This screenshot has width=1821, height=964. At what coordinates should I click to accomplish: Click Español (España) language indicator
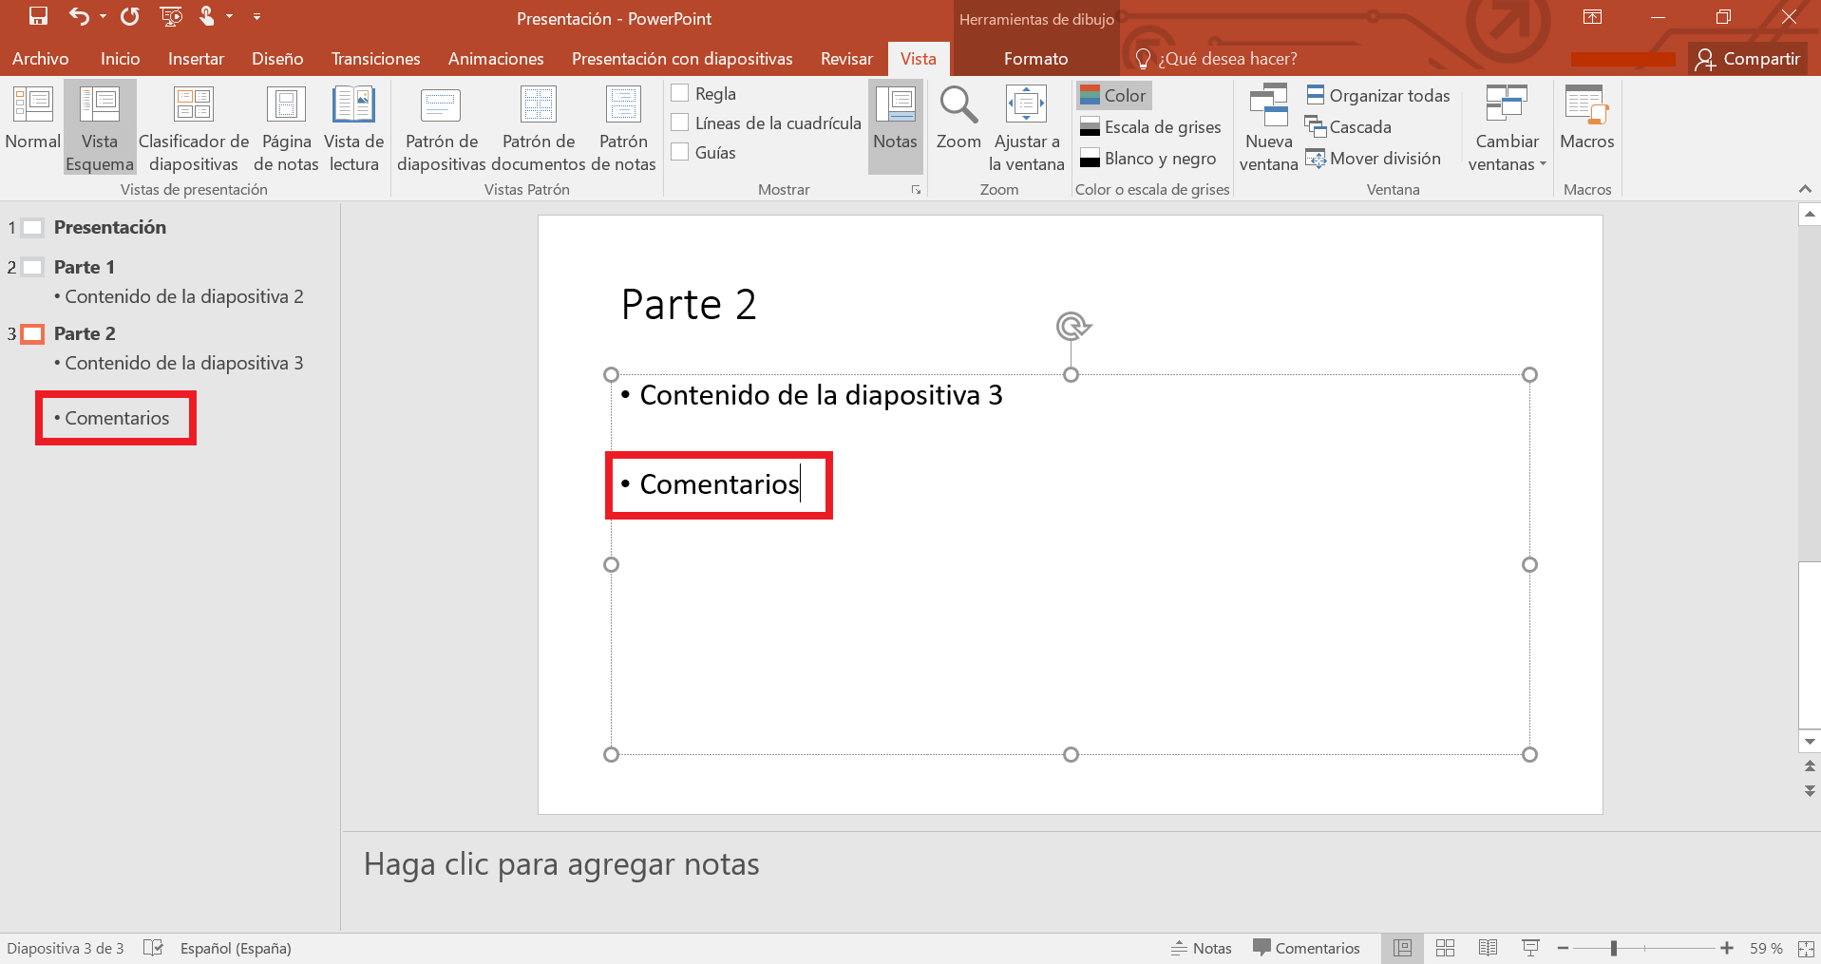click(236, 948)
